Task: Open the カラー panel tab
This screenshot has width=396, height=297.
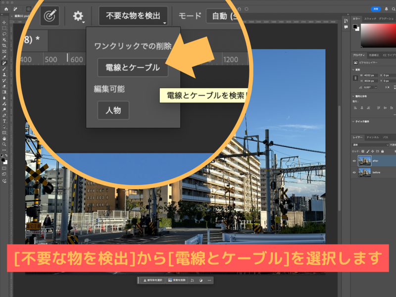Action: coord(356,19)
